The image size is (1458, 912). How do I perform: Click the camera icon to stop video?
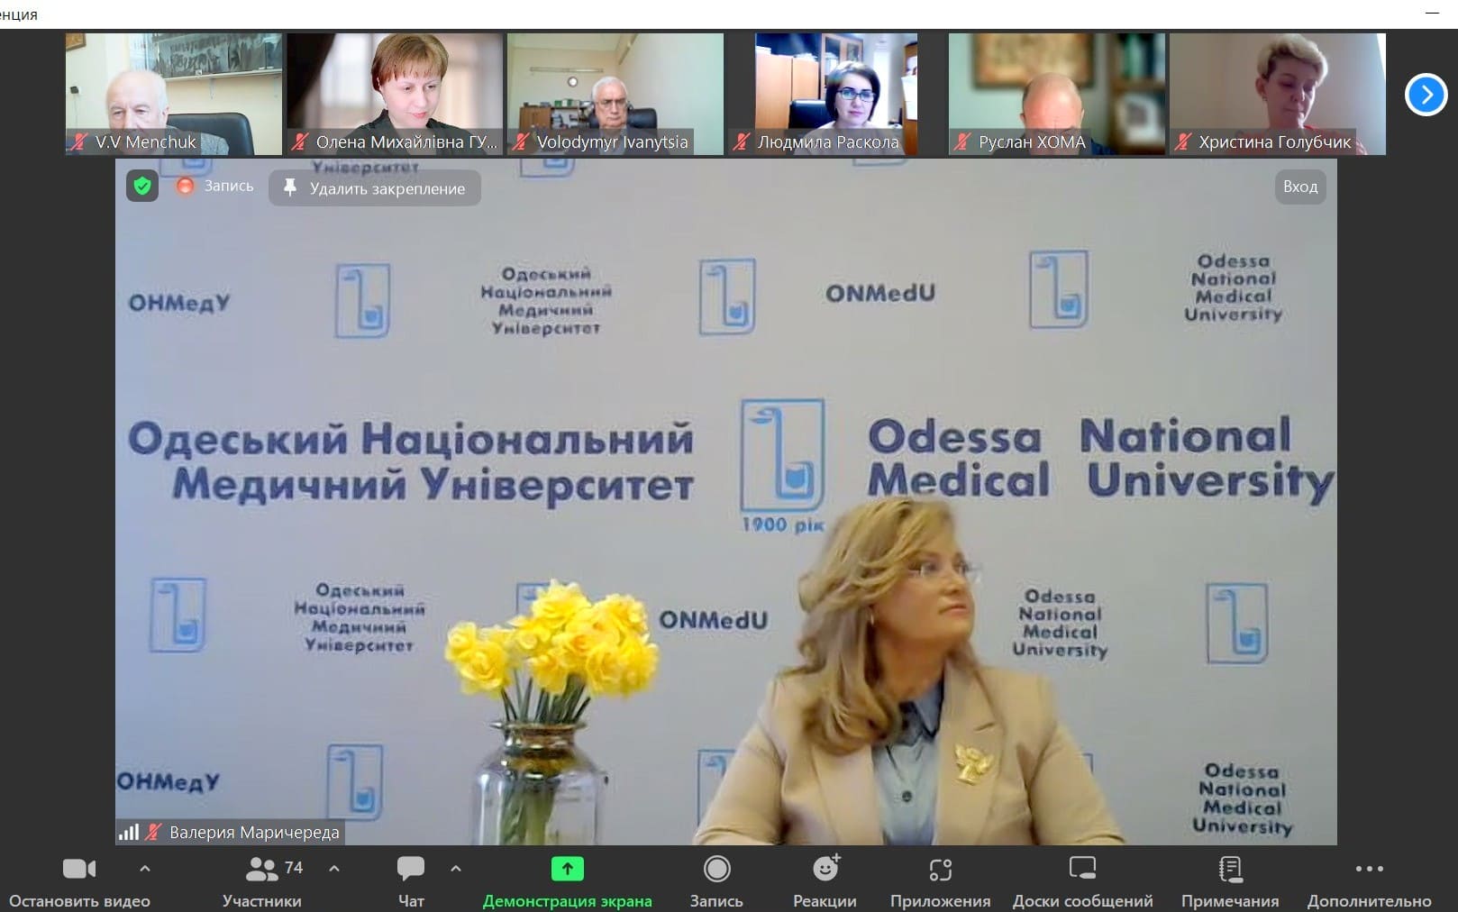79,869
